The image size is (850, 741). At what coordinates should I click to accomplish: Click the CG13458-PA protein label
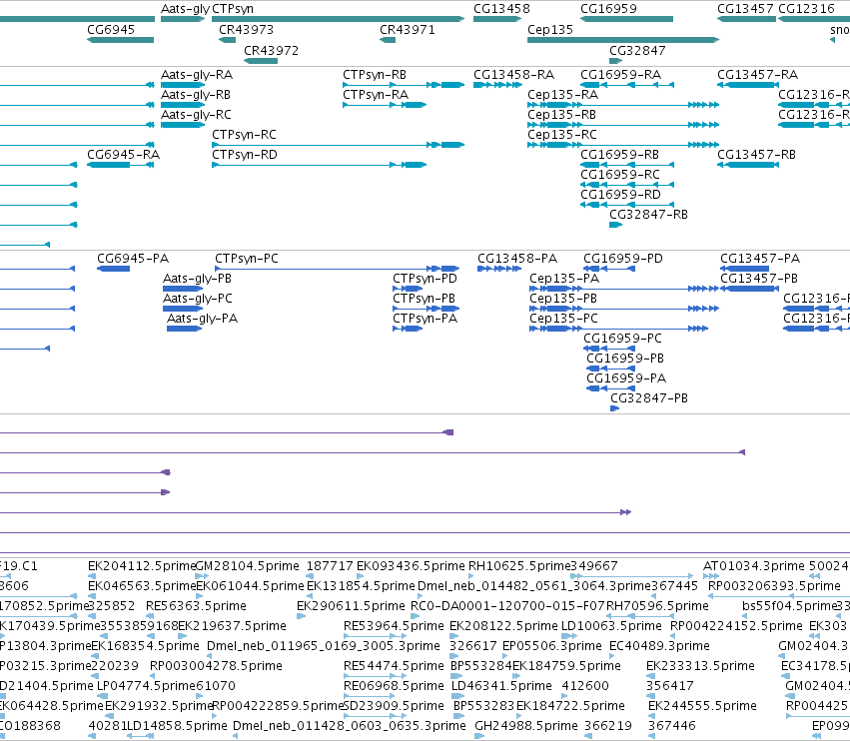[x=517, y=259]
